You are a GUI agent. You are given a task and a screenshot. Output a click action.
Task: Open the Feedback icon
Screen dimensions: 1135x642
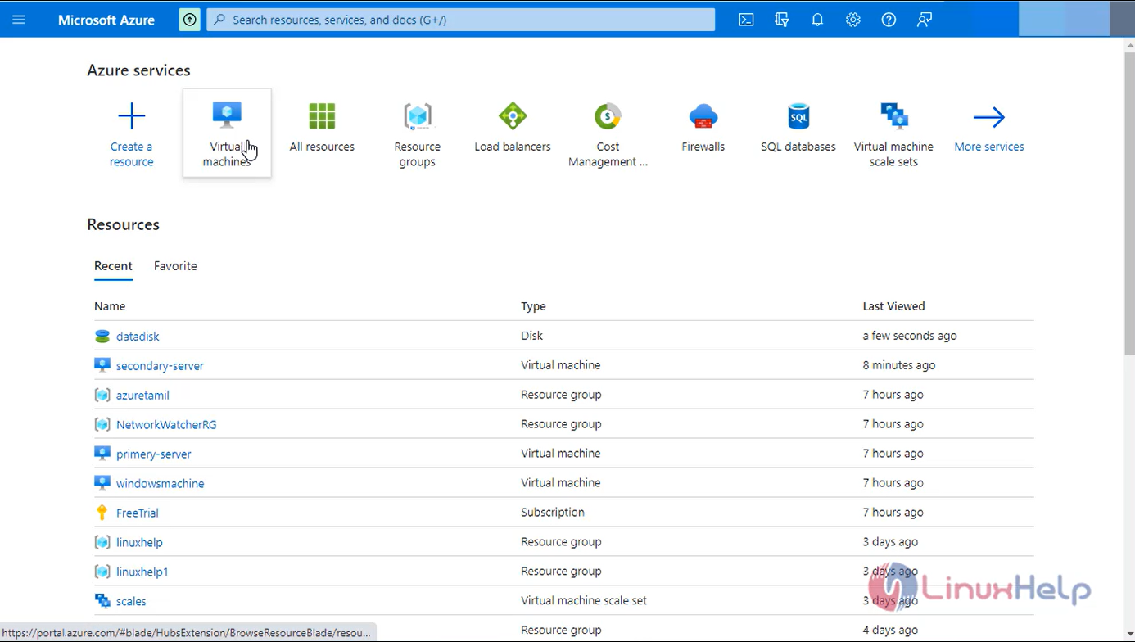point(925,20)
